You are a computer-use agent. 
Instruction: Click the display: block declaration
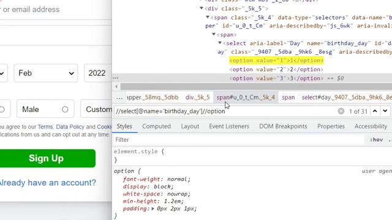(148, 186)
